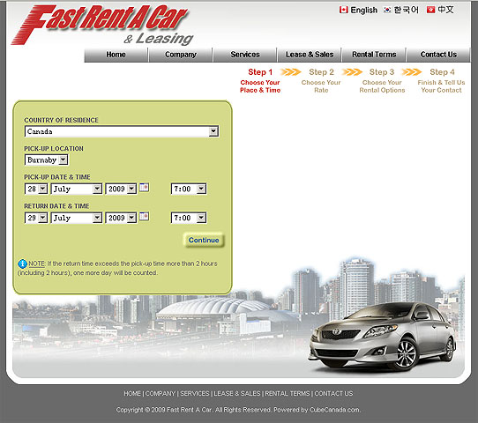Click the copyright text in the footer
The height and width of the screenshot is (423, 478).
[238, 410]
